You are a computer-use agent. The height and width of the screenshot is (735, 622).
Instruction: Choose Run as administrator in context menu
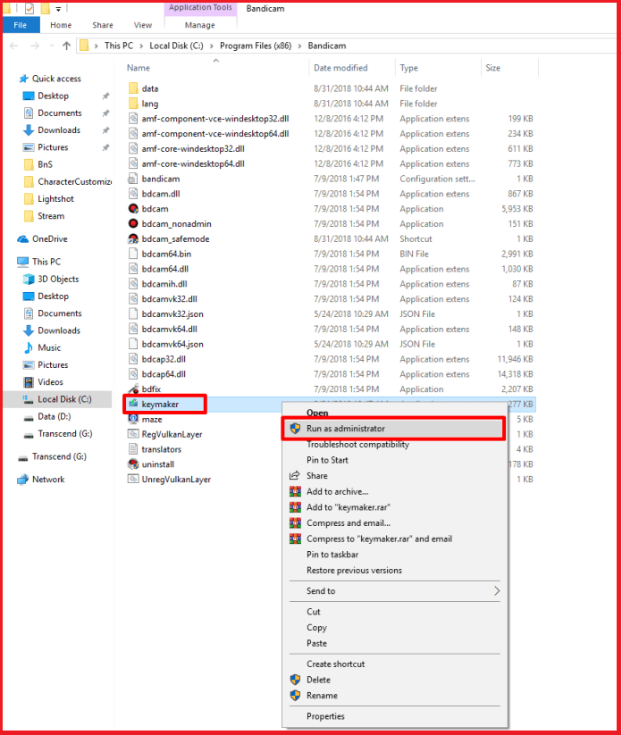point(394,428)
